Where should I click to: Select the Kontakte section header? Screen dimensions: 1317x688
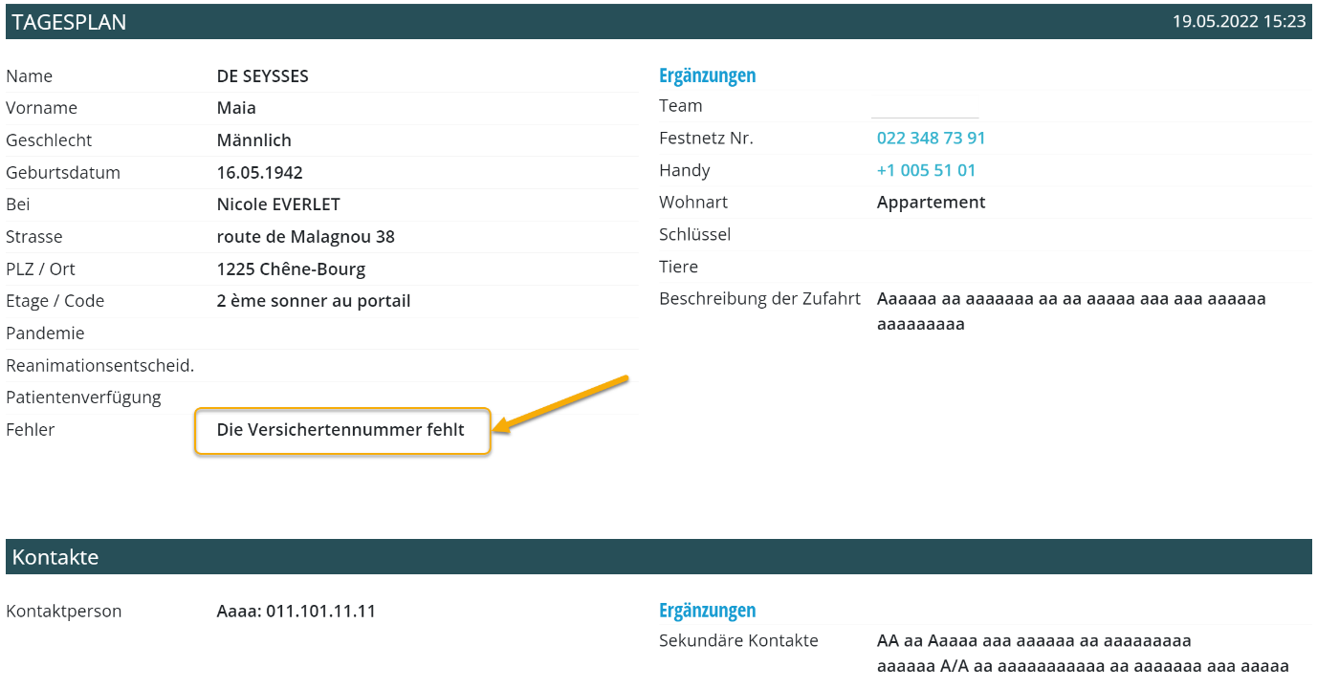pos(55,557)
